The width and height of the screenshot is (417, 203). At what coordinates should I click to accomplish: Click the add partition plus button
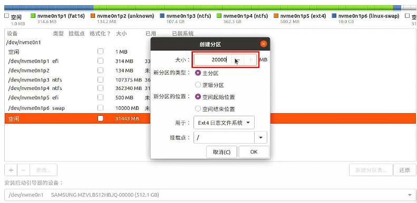click(11, 170)
